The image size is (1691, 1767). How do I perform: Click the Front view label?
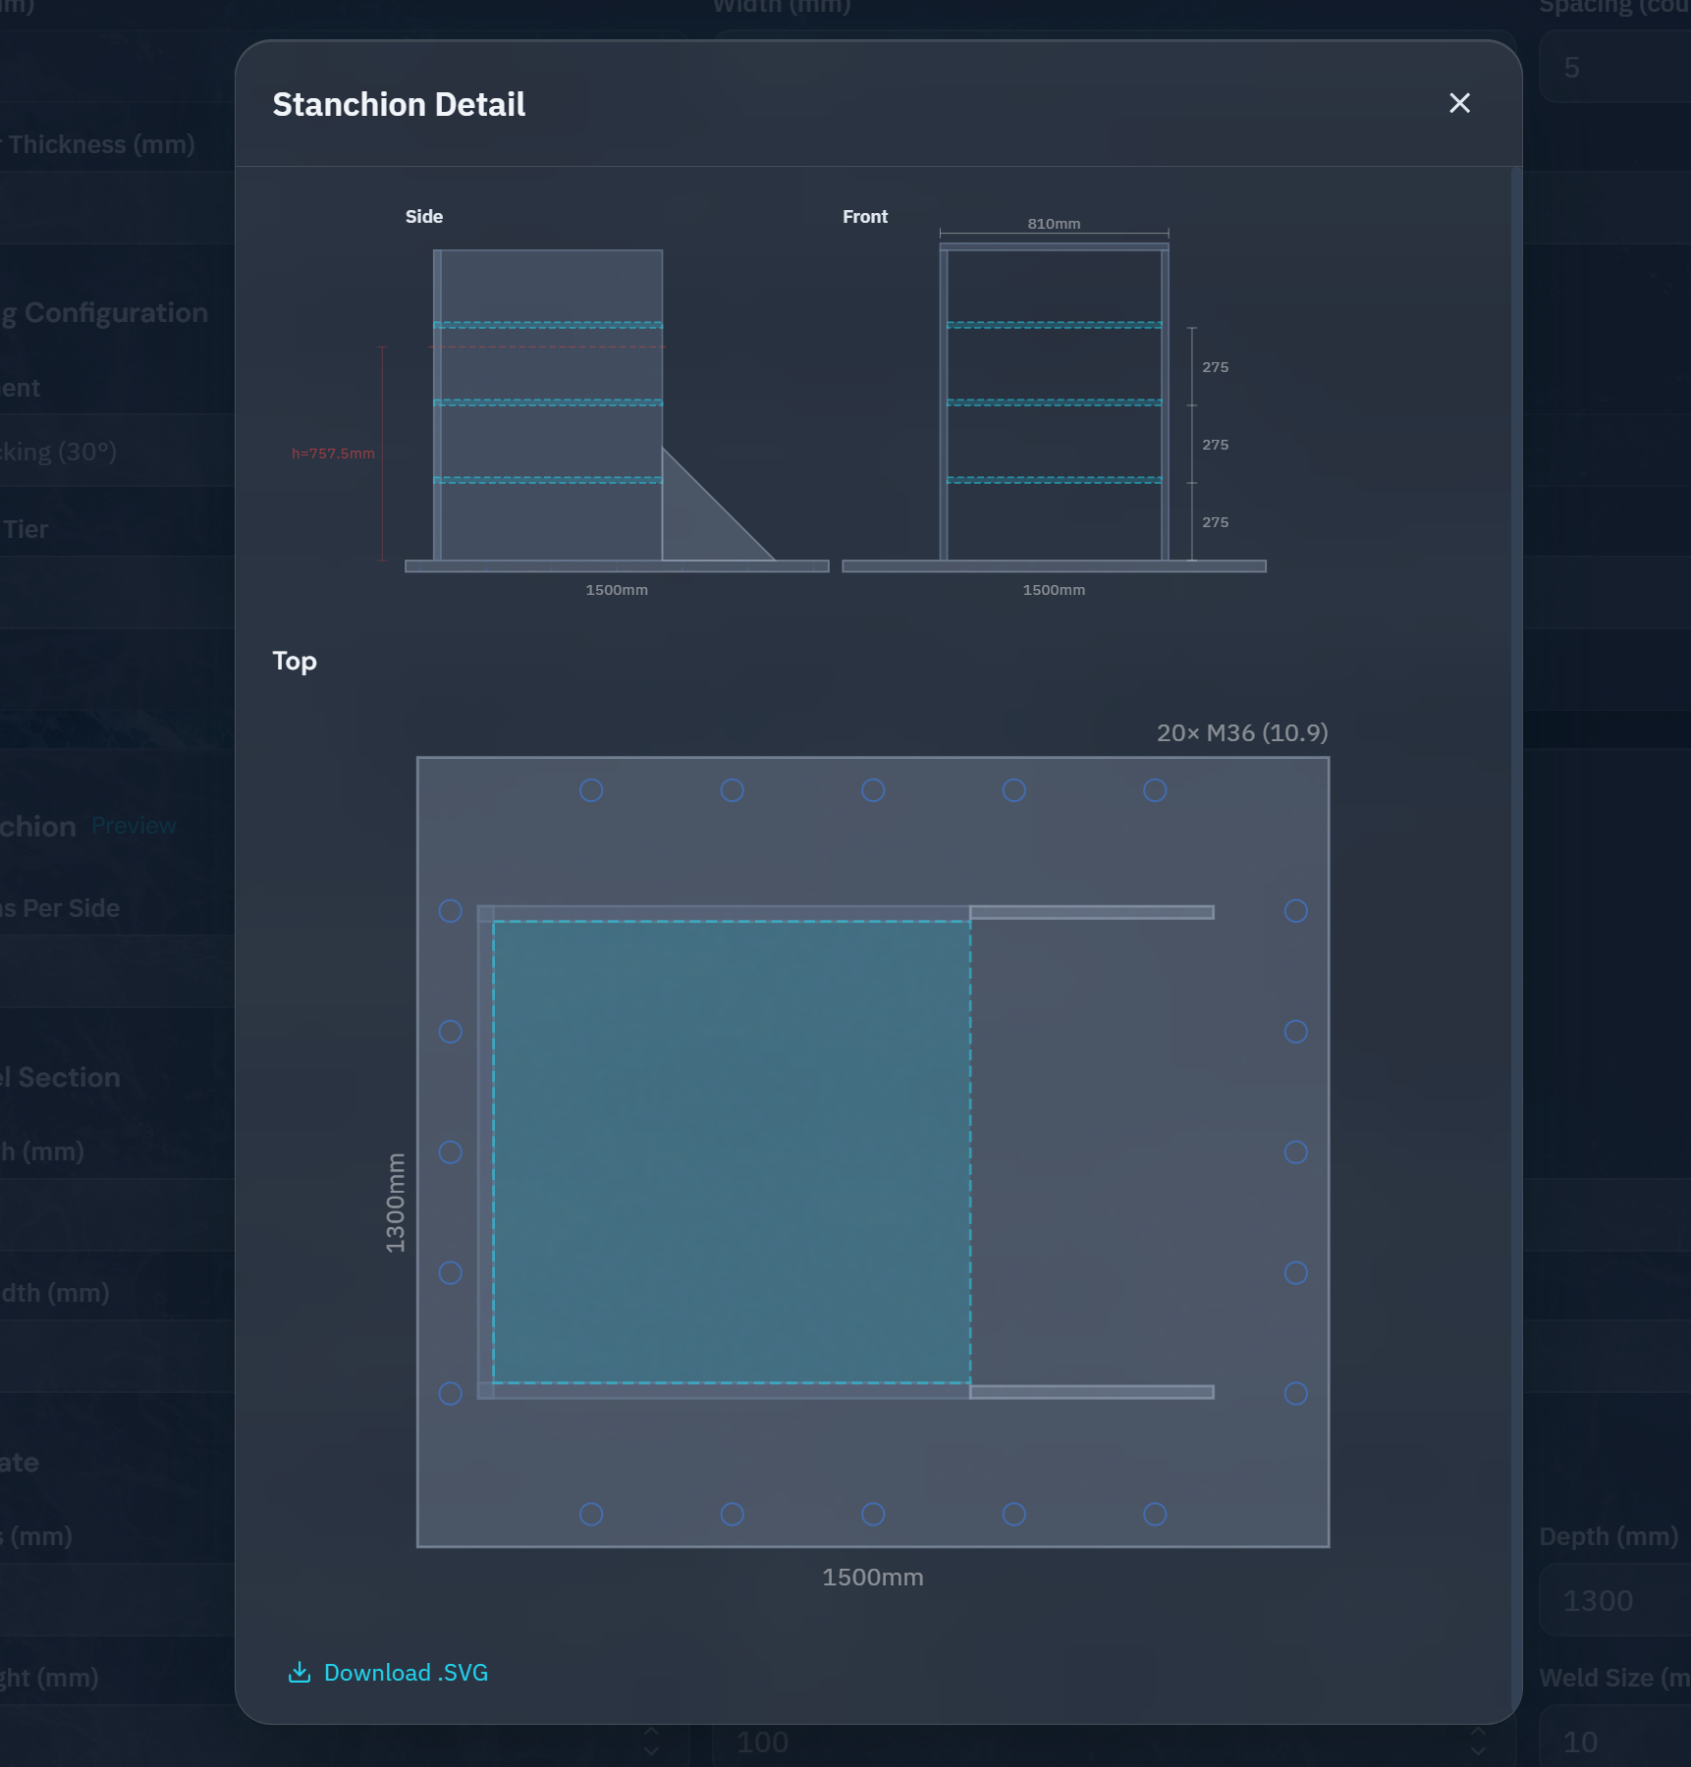(x=865, y=217)
